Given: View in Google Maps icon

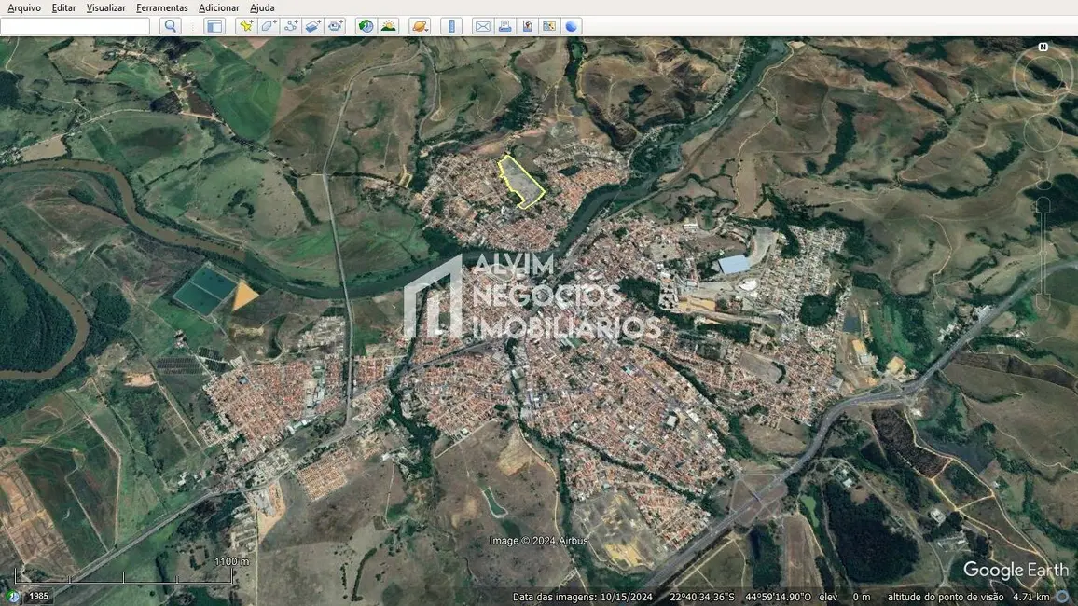Looking at the screenshot, I should pyautogui.click(x=549, y=26).
